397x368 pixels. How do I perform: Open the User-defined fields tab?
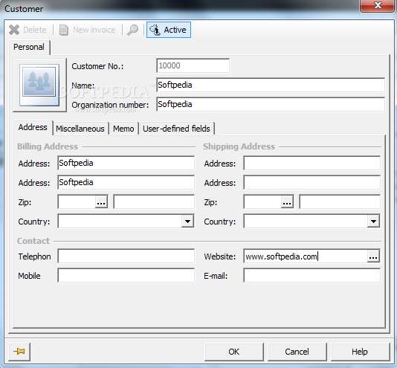pos(176,129)
